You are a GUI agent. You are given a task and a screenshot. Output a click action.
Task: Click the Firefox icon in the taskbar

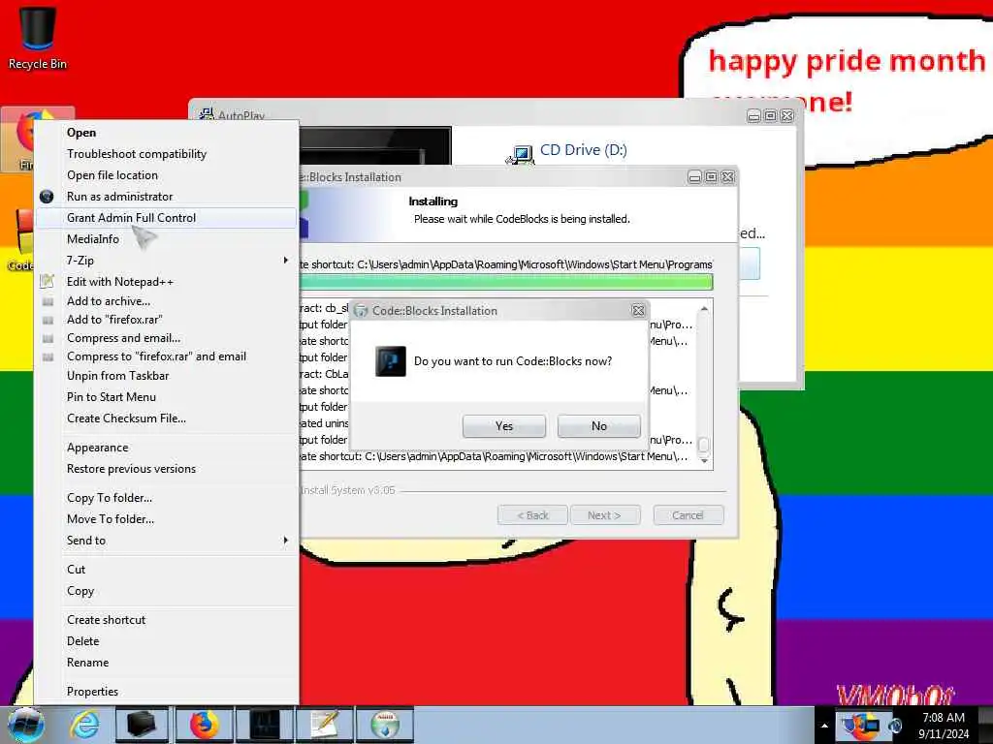tap(204, 725)
